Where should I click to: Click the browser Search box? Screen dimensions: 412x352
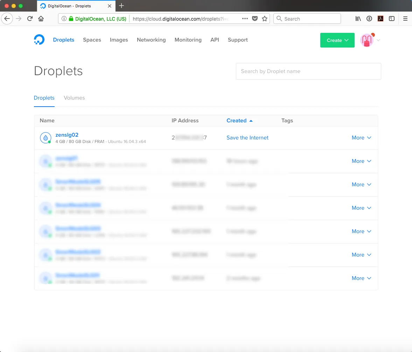coord(307,19)
